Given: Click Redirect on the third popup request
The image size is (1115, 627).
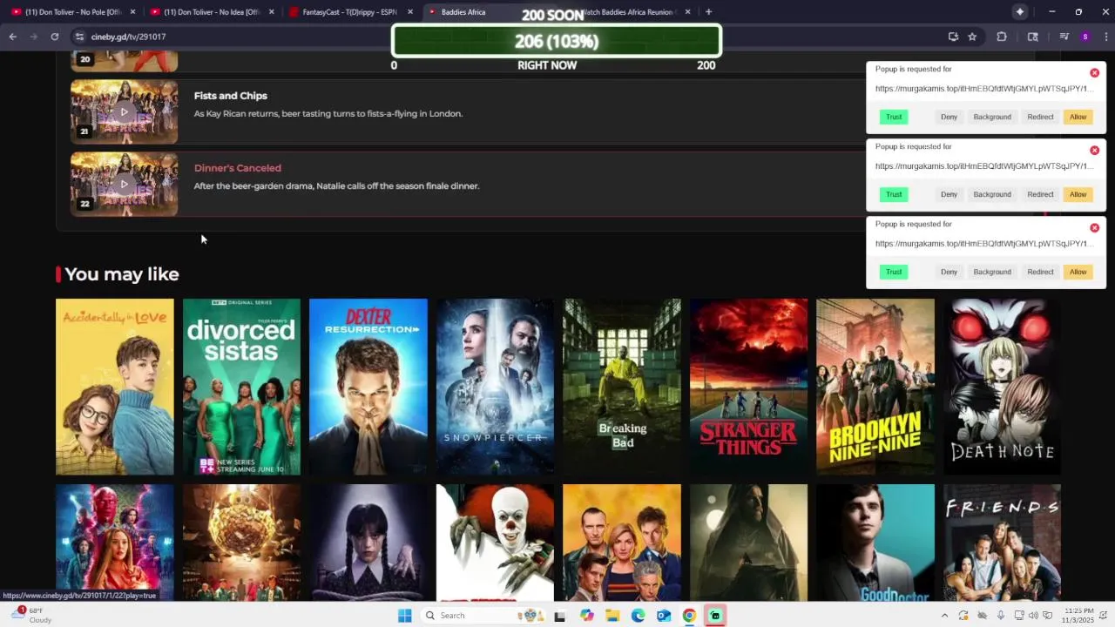Looking at the screenshot, I should [x=1040, y=272].
